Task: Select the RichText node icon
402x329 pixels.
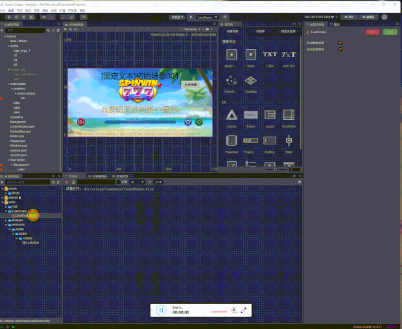Action: tap(289, 54)
